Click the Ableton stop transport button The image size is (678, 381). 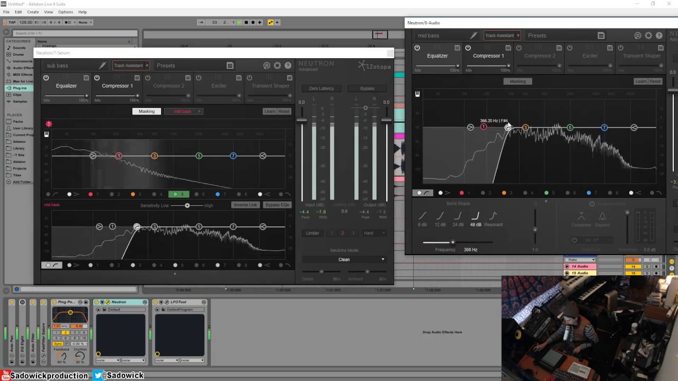click(246, 22)
